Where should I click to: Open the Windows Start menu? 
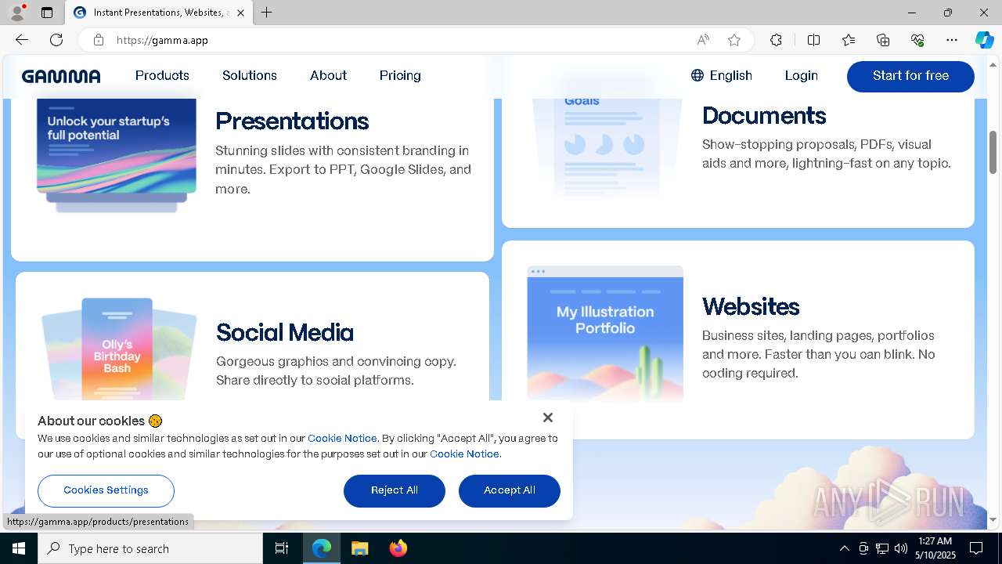19,548
